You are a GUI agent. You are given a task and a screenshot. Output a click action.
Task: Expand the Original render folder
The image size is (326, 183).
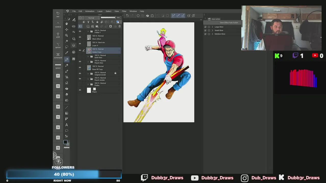88,74
